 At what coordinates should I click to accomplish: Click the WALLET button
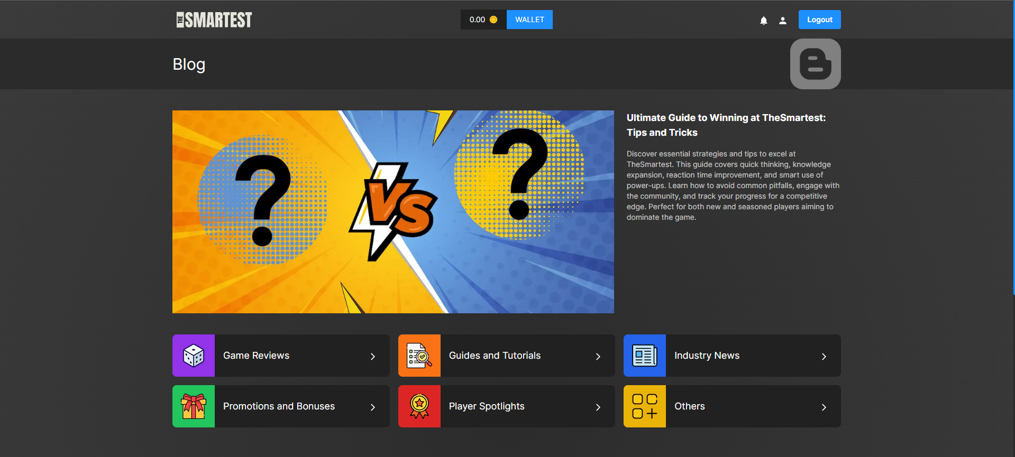pyautogui.click(x=529, y=20)
